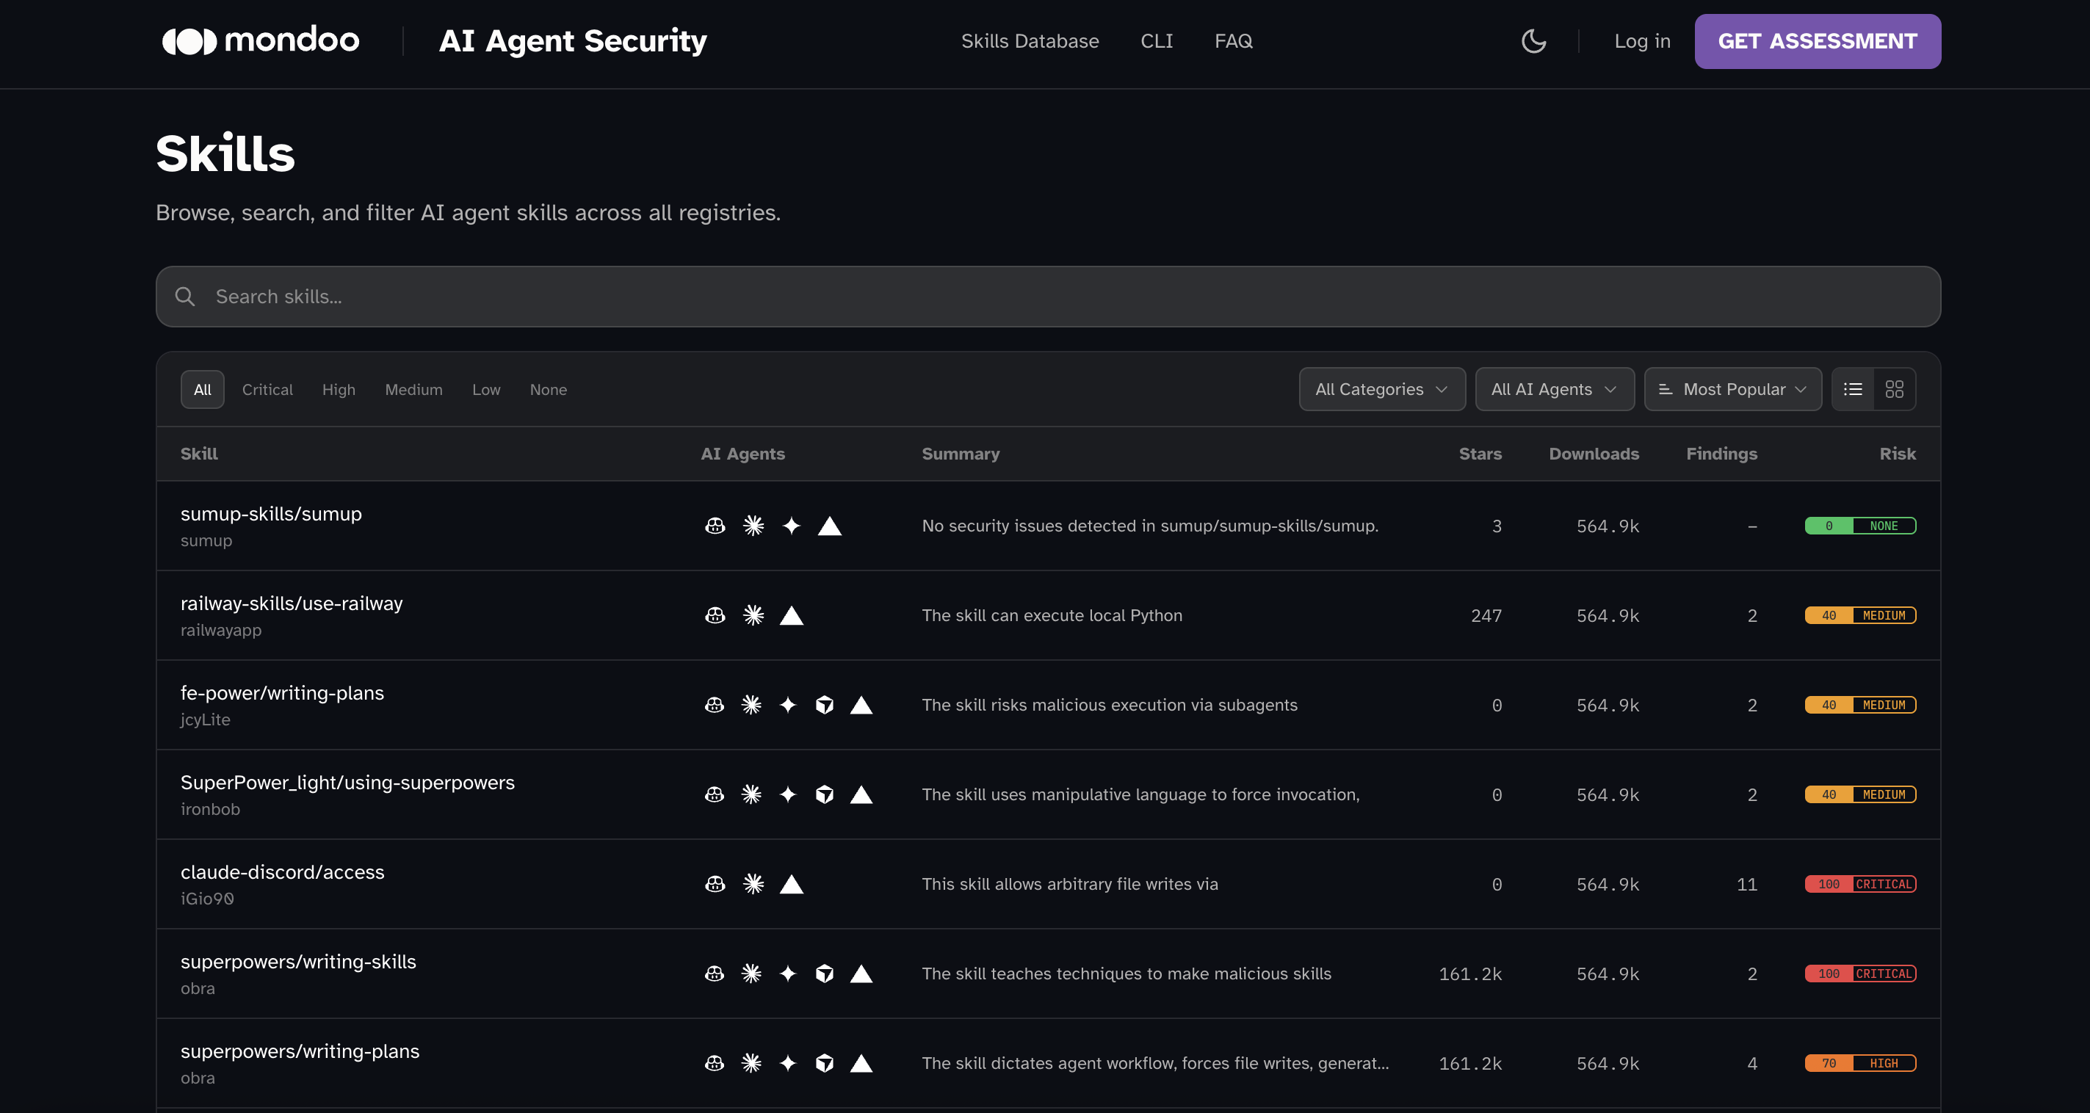Expand the All AI Agents filter

point(1554,389)
